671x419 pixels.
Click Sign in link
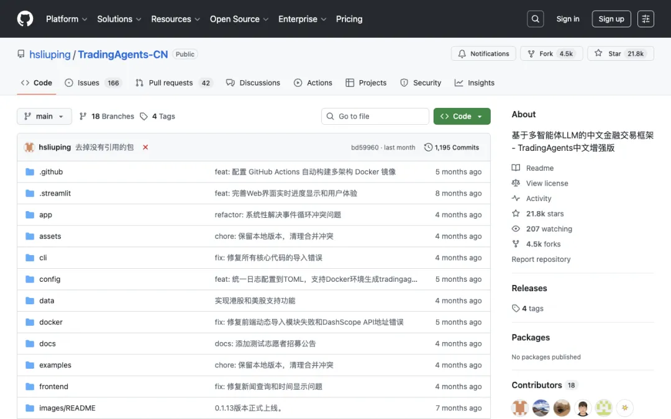[567, 19]
